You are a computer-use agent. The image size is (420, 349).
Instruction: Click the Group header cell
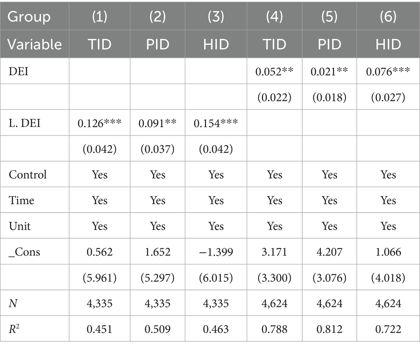point(29,17)
